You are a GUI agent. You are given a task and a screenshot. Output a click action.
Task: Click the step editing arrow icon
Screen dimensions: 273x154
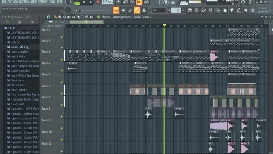[123, 10]
